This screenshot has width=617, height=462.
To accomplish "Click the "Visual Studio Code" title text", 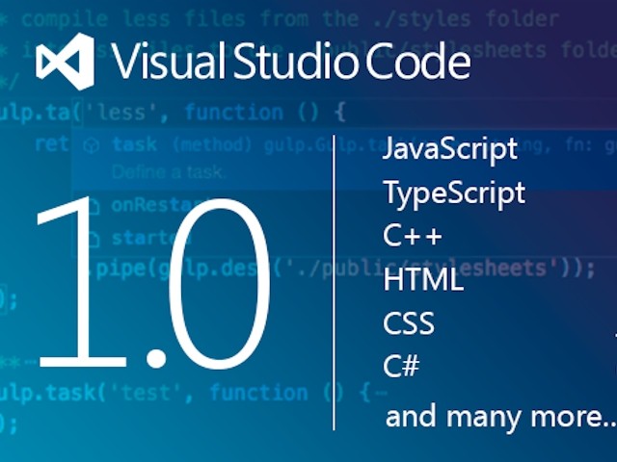I will tap(291, 62).
